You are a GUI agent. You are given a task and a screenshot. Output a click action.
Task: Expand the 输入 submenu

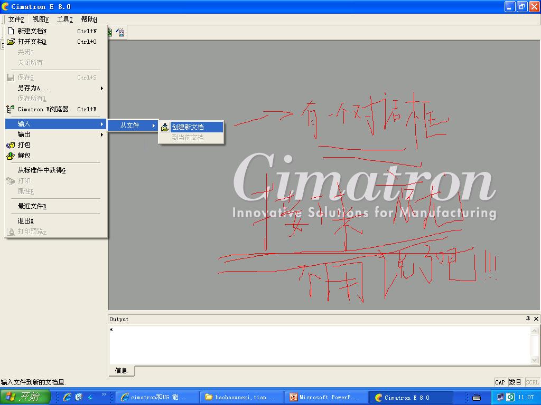(x=55, y=123)
